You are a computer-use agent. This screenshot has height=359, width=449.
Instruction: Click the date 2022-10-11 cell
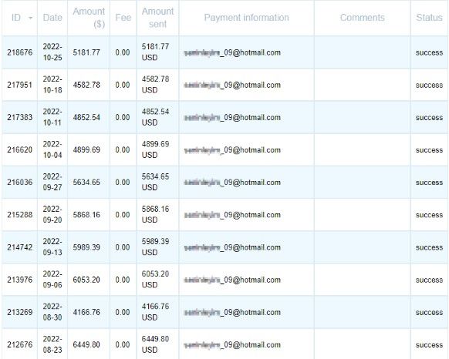tap(52, 117)
